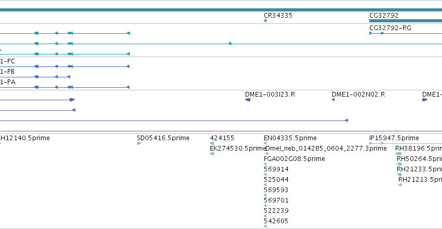This screenshot has height=229, width=442.
Task: Select the 1-PA protein track label
Action: click(8, 82)
